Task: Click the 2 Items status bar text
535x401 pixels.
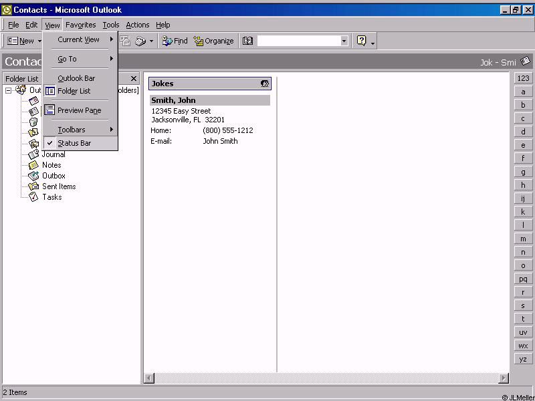Action: 15,392
